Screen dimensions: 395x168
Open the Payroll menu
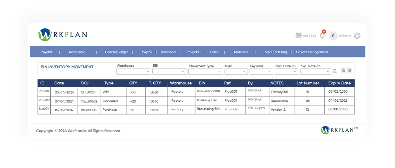[147, 52]
